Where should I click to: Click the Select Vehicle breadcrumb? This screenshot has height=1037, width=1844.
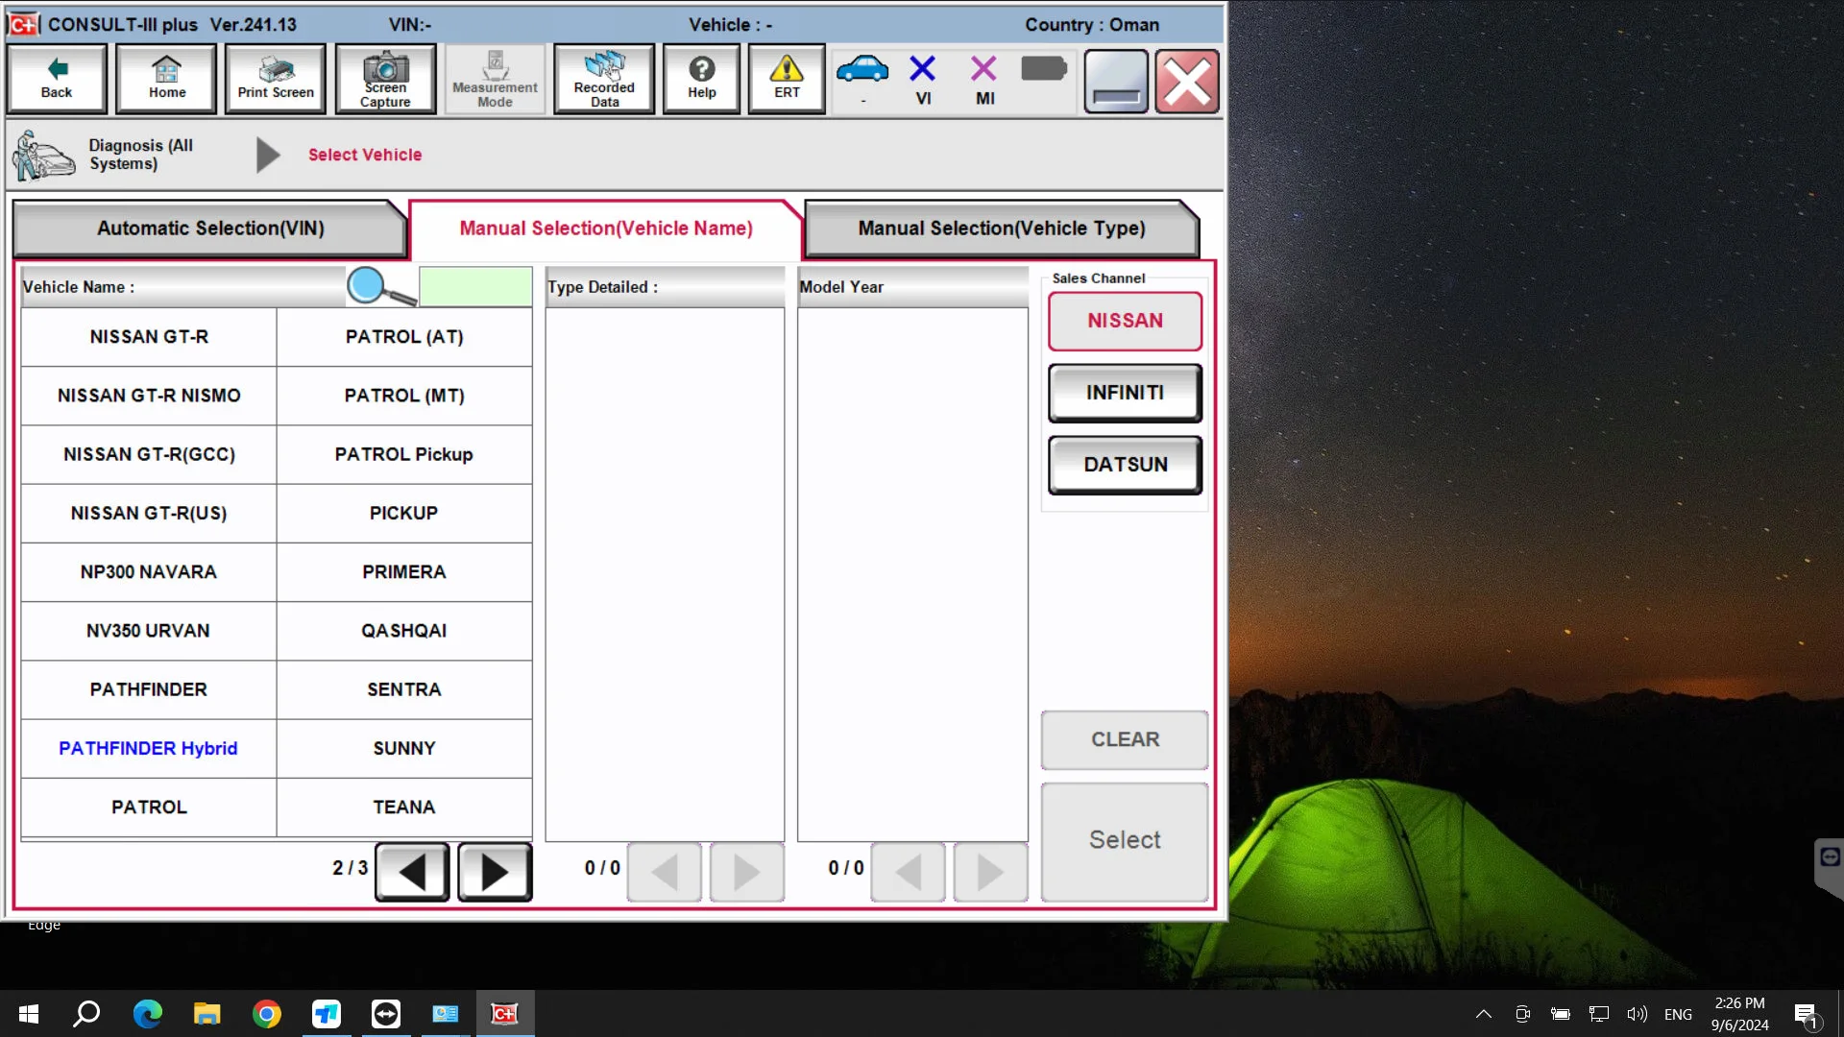tap(365, 155)
